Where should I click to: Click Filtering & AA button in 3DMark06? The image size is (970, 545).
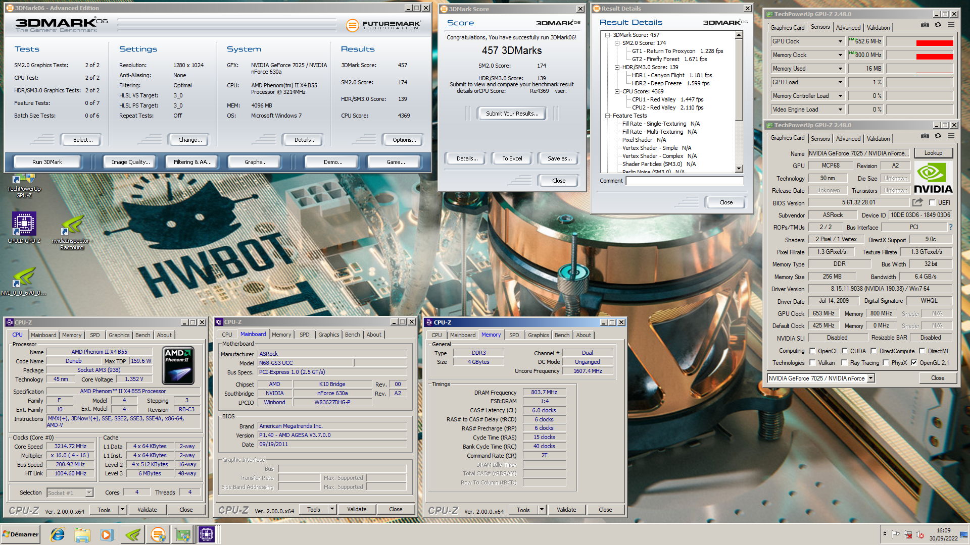pos(192,162)
